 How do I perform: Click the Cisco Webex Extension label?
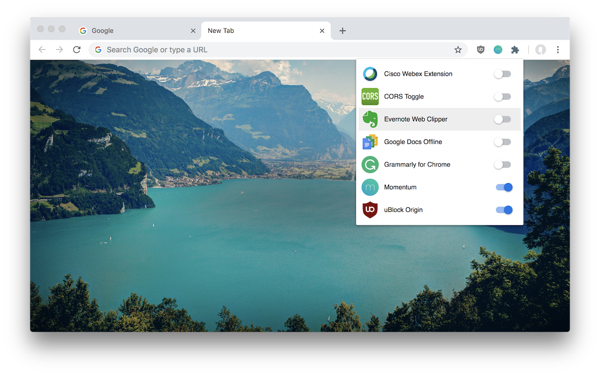coord(418,74)
